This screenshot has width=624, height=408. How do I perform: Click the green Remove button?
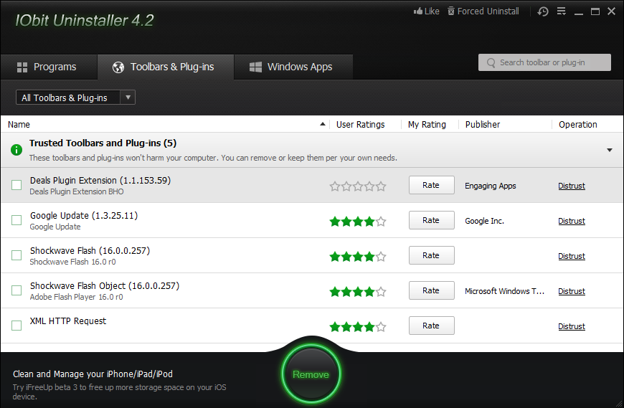tap(311, 374)
